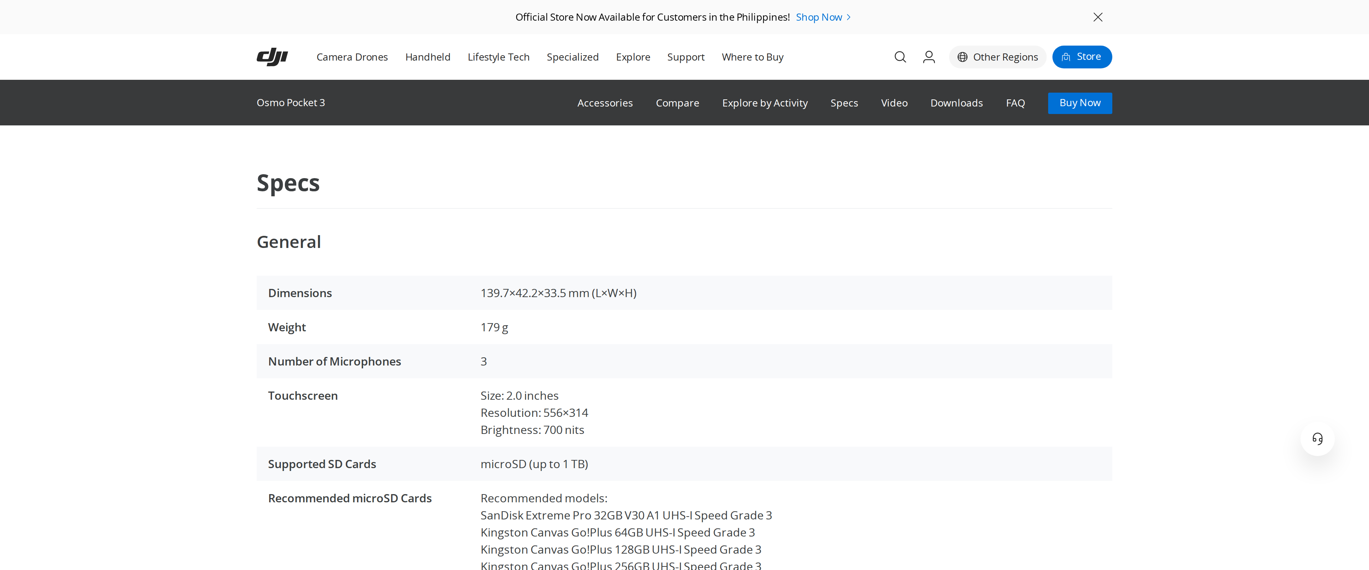Open the Explore by Activity tab

pos(765,103)
